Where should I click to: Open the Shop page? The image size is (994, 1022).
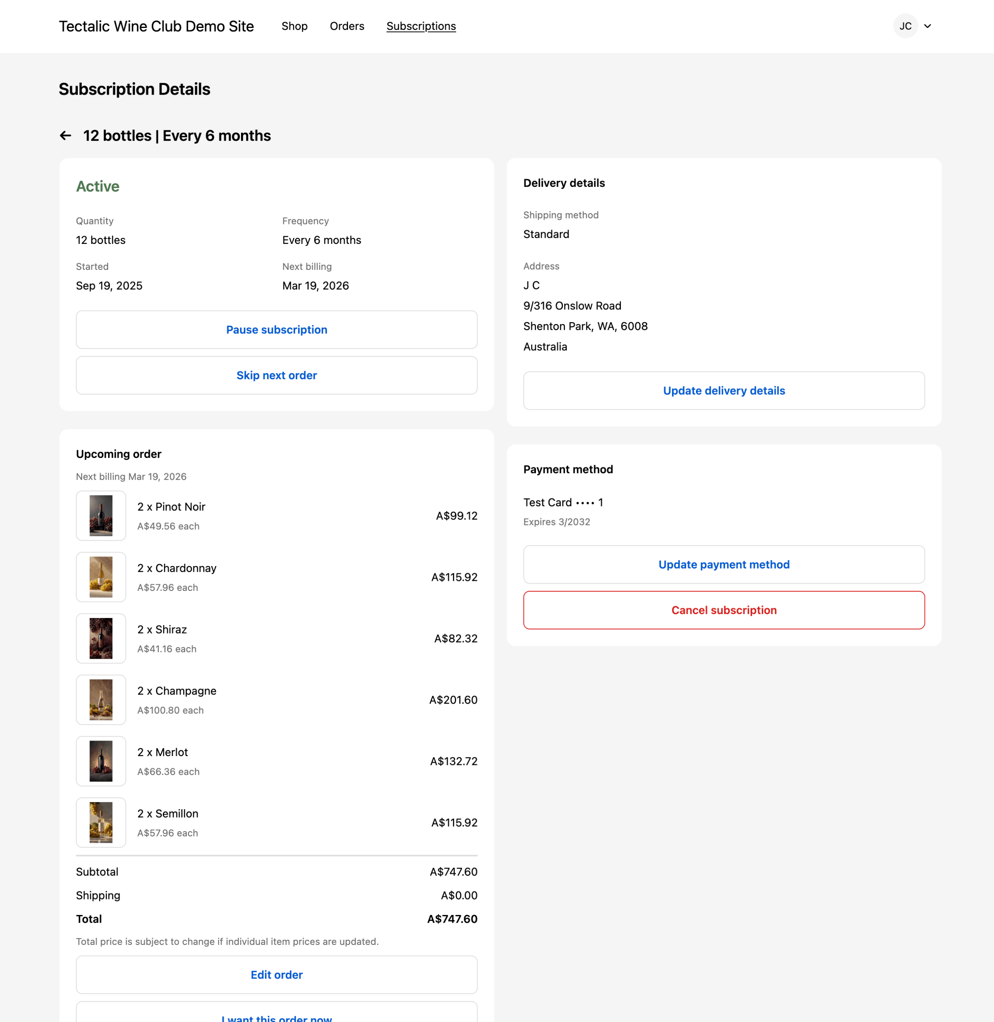(294, 26)
